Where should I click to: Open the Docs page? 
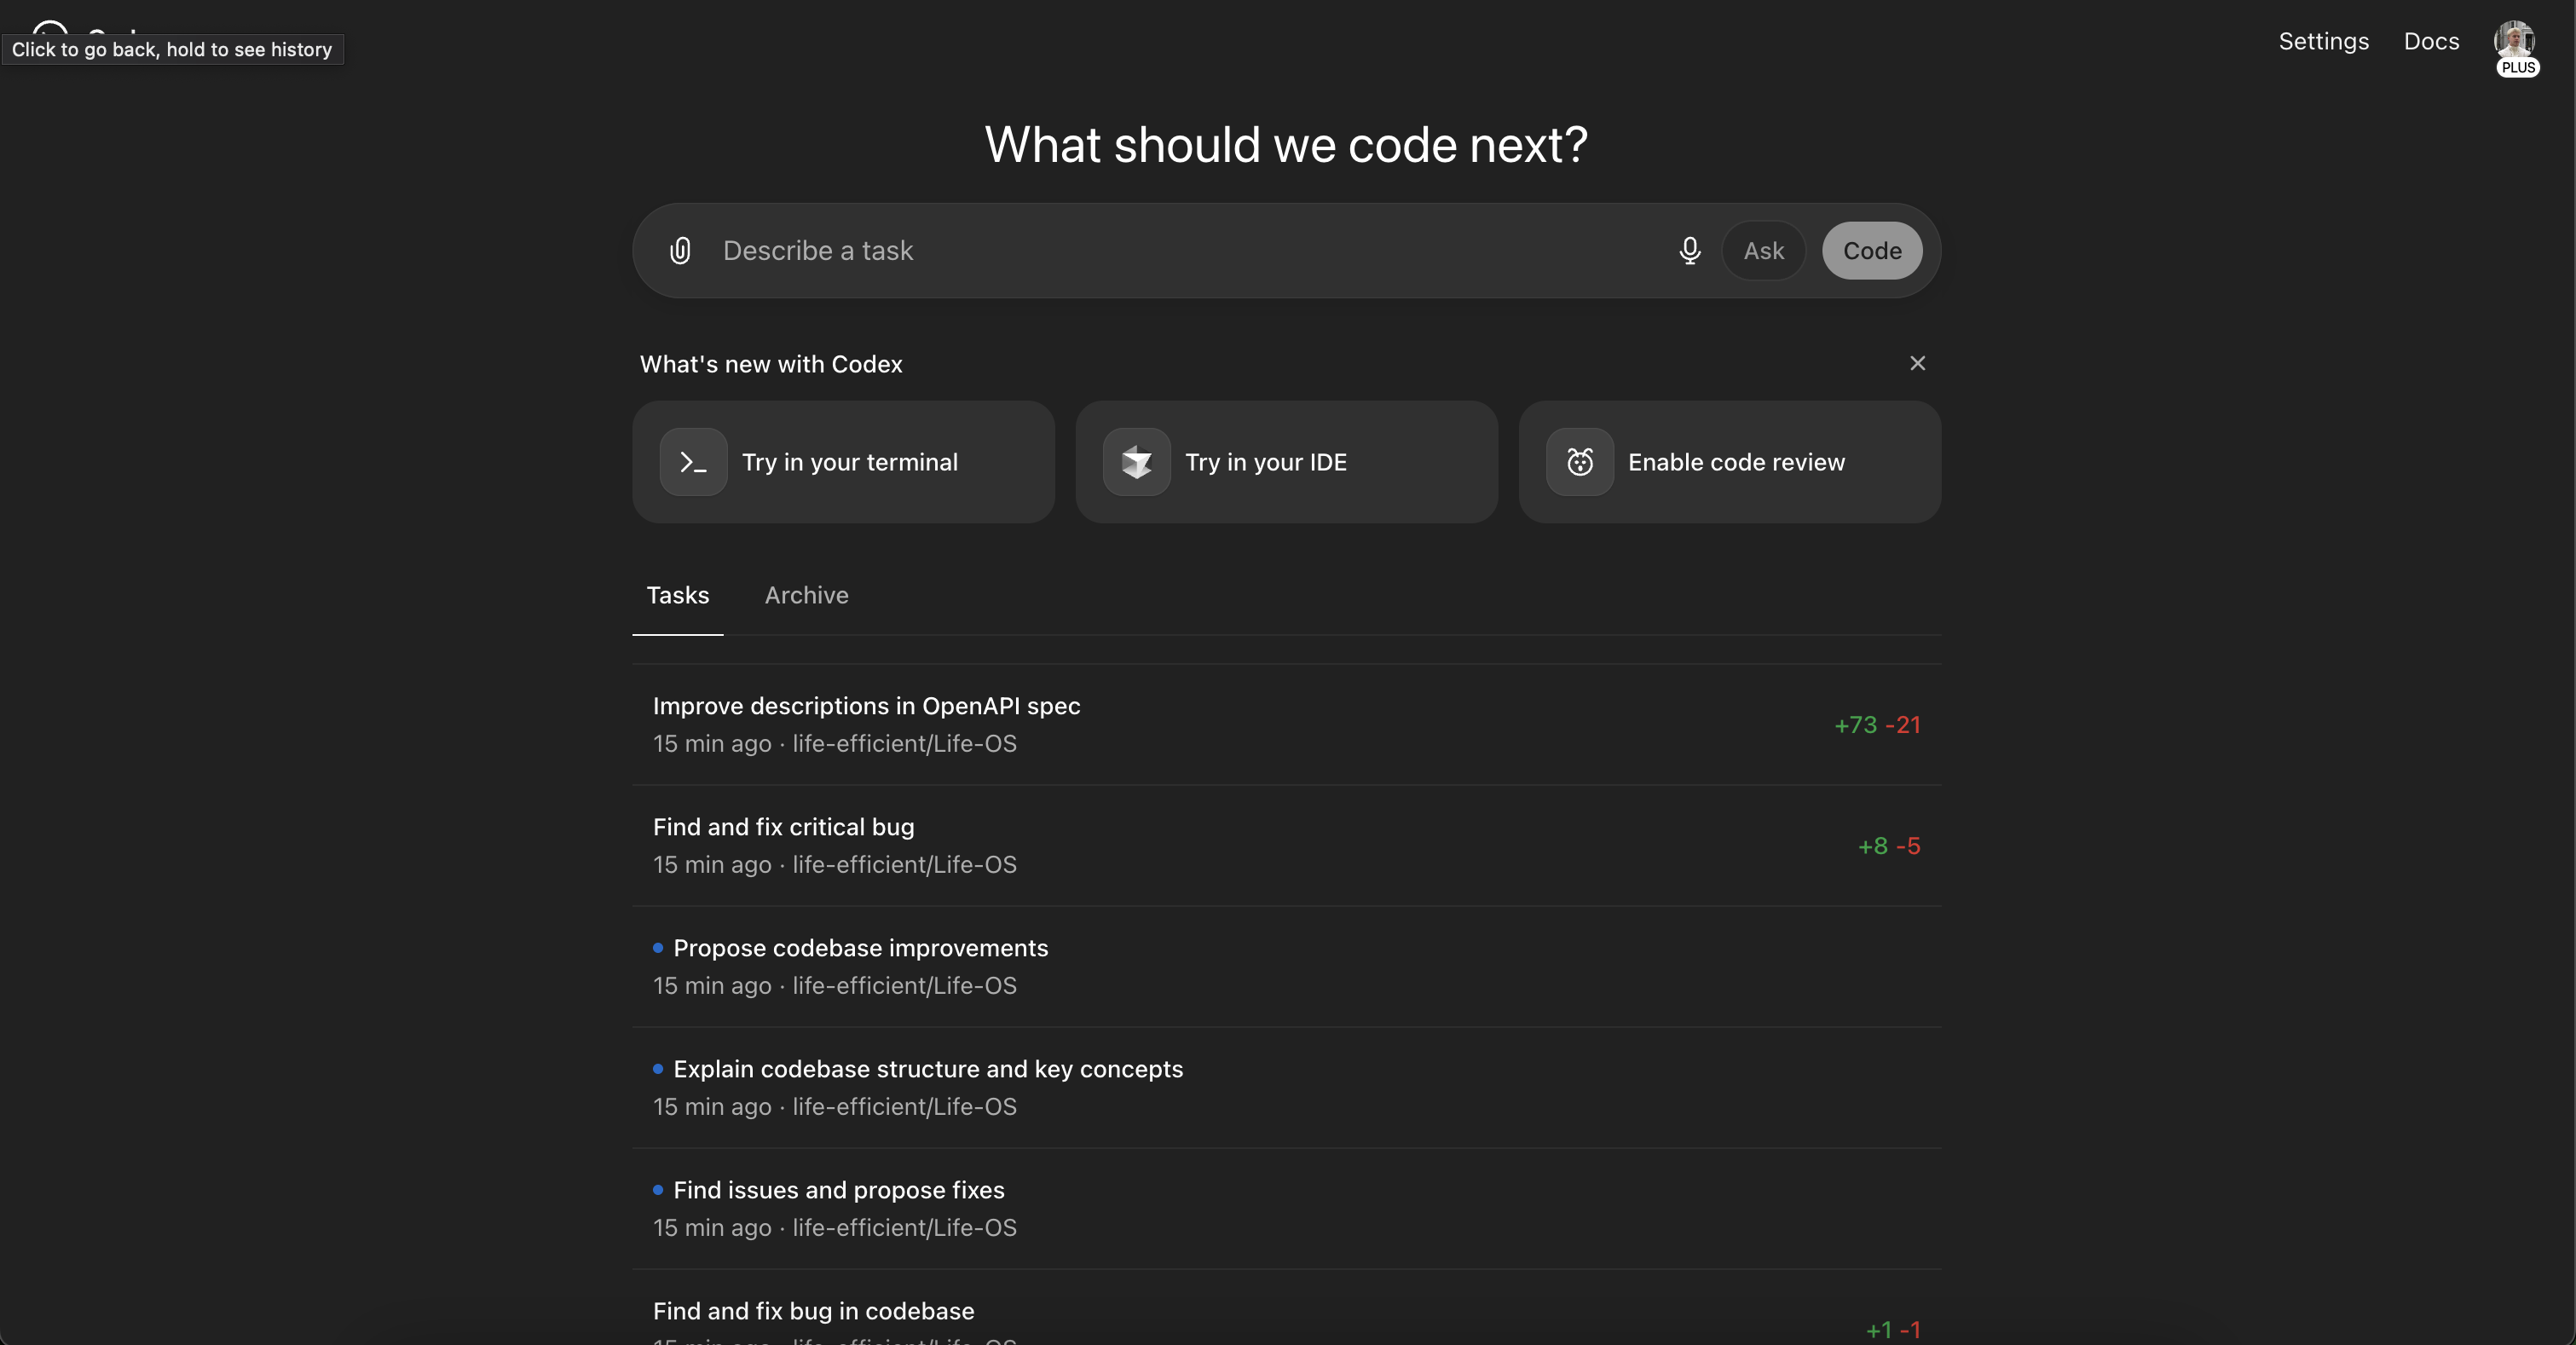pyautogui.click(x=2432, y=41)
